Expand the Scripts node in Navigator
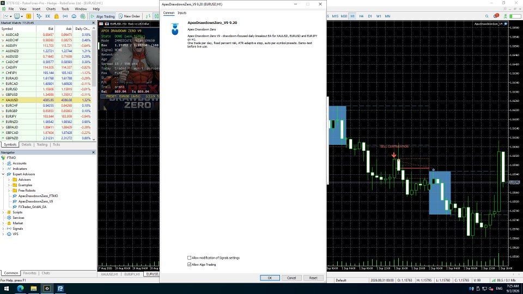This screenshot has width=523, height=294. [3, 212]
